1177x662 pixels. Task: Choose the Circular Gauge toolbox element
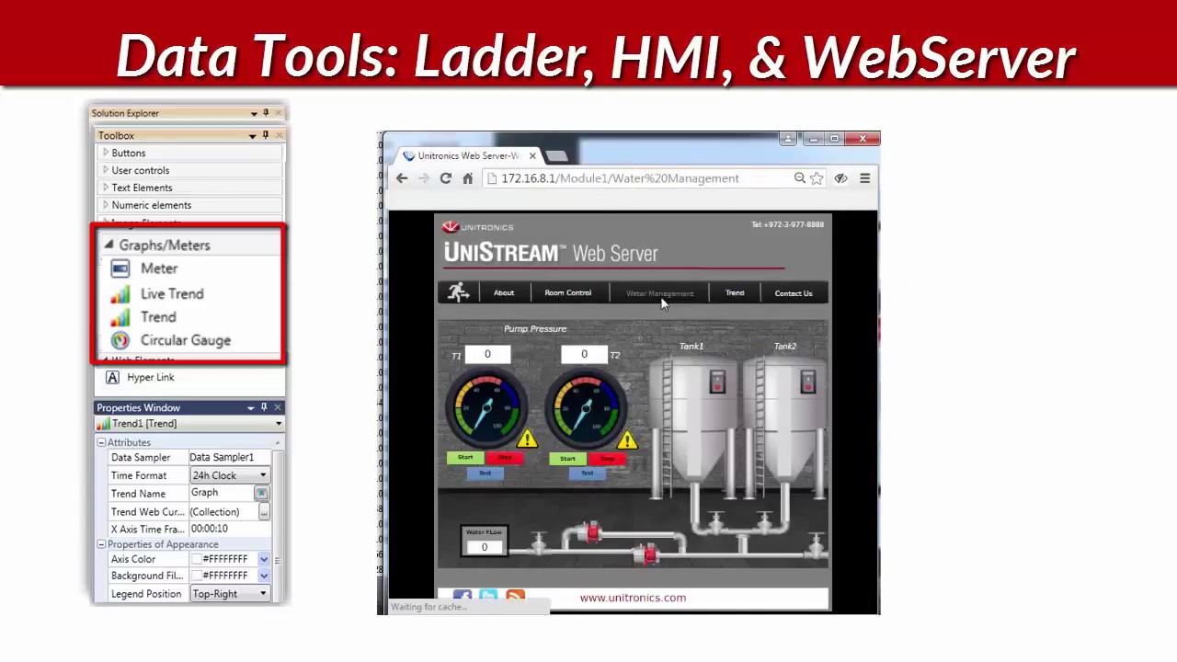pyautogui.click(x=185, y=340)
